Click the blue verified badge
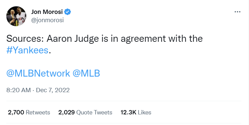 (x=68, y=12)
